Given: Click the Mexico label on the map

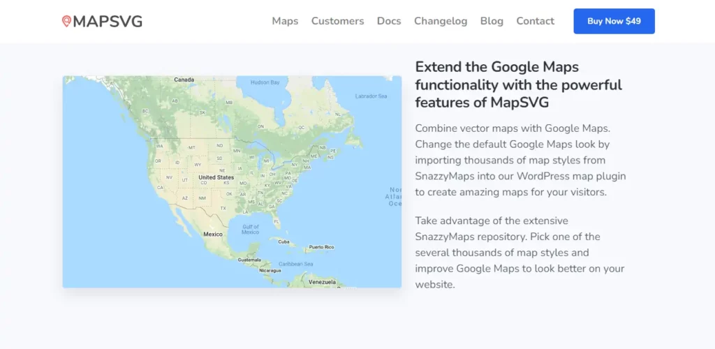Looking at the screenshot, I should 212,235.
